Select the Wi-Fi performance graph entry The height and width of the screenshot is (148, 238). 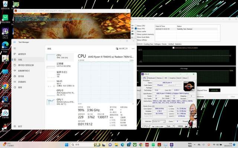coord(60,82)
